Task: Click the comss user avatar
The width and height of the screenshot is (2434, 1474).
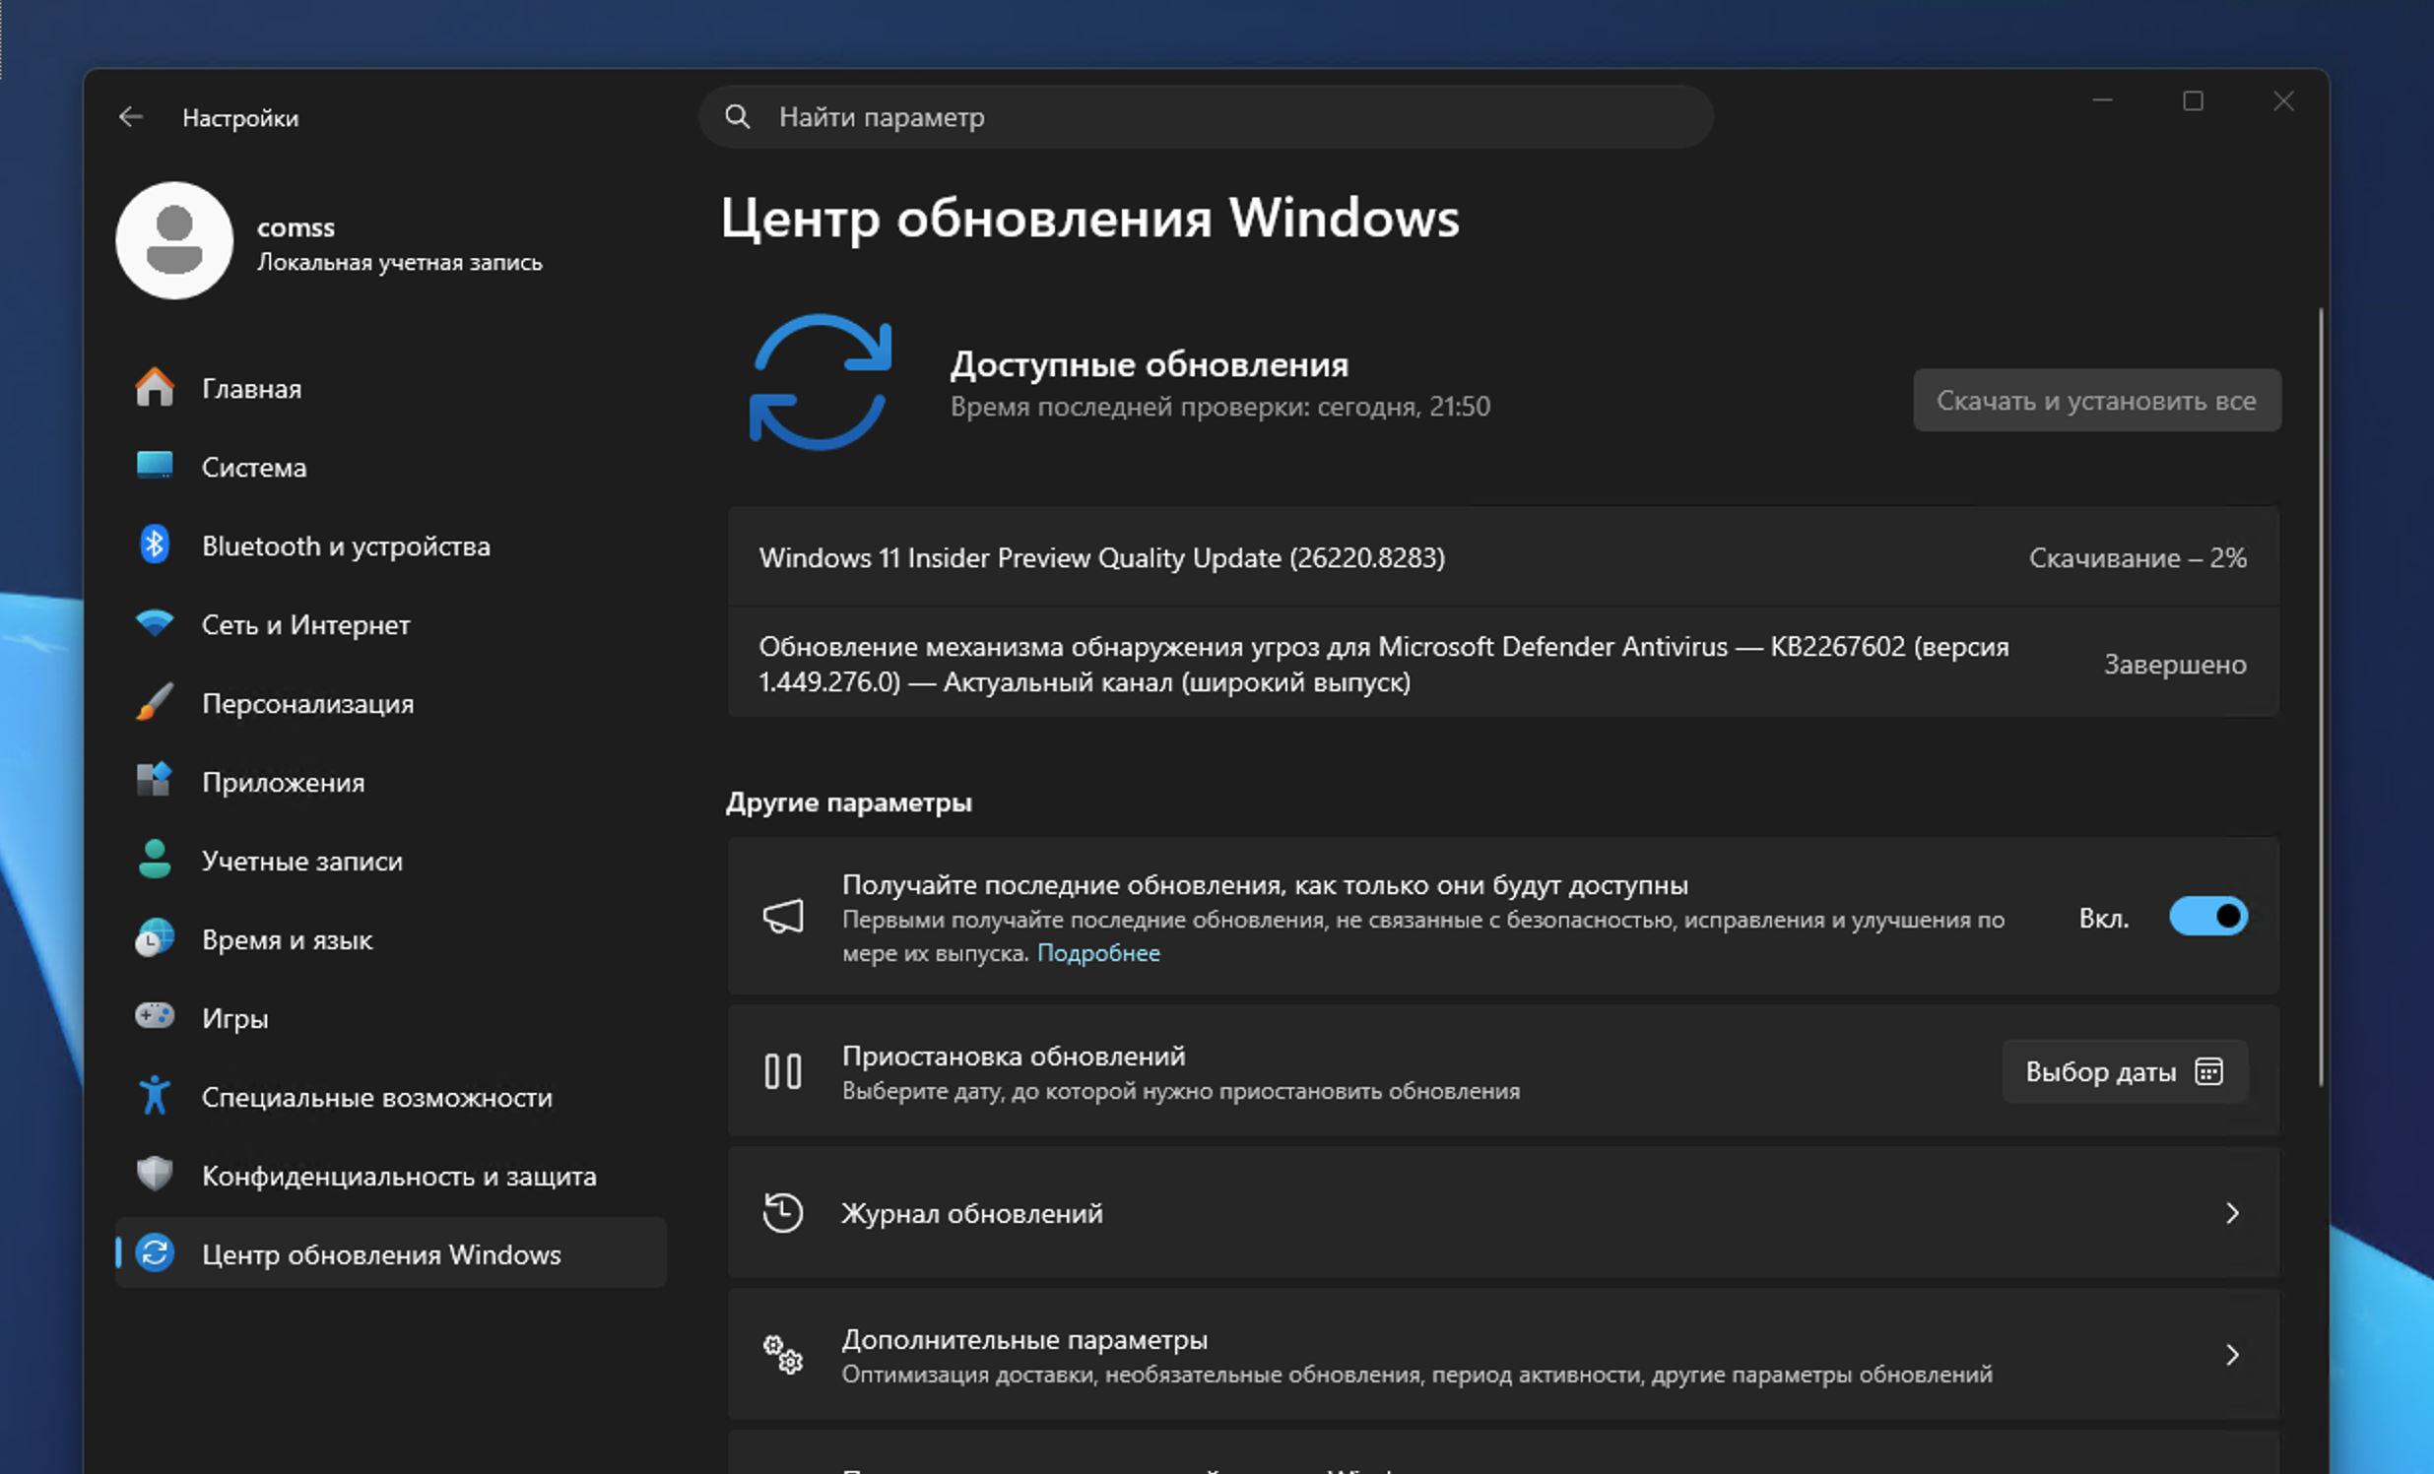Action: (175, 240)
